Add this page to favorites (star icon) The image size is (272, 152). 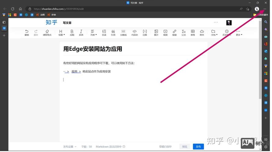click(248, 9)
